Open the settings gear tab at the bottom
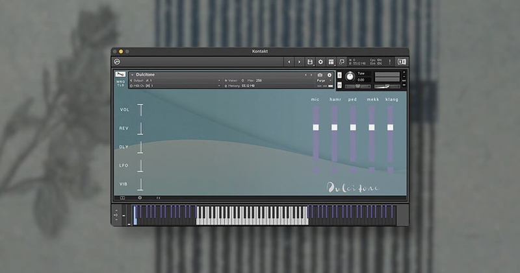Viewport: 520px width, 273px height. [x=140, y=198]
